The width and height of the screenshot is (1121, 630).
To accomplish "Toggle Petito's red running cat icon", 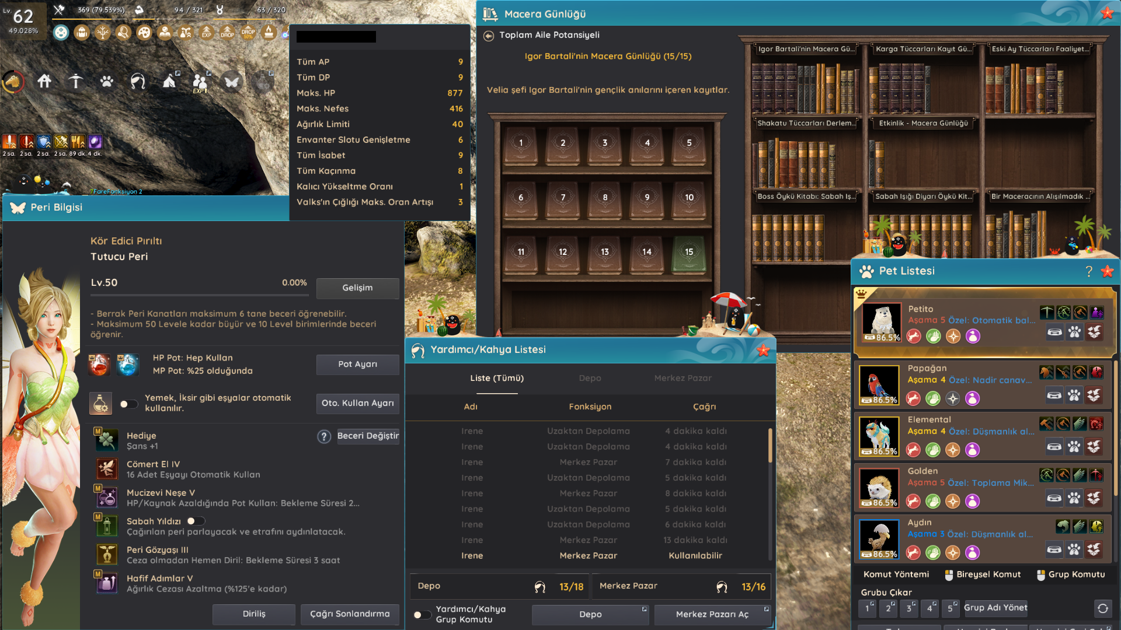I will click(914, 337).
